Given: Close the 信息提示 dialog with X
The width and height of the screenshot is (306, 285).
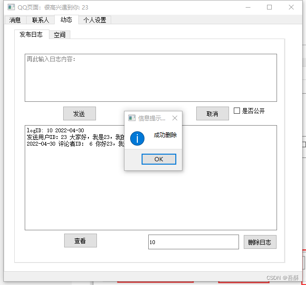Looking at the screenshot, I should click(175, 118).
